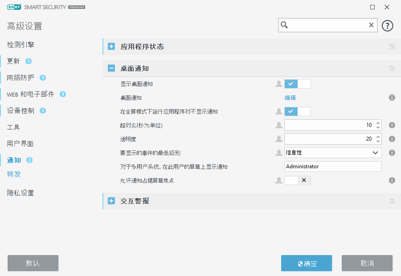
Task: Click the badge 1 next to 网络防护
Action: [x=43, y=77]
